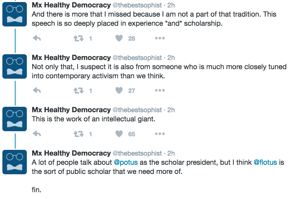
Task: Like the tweet with 65 likes
Action: click(x=119, y=134)
